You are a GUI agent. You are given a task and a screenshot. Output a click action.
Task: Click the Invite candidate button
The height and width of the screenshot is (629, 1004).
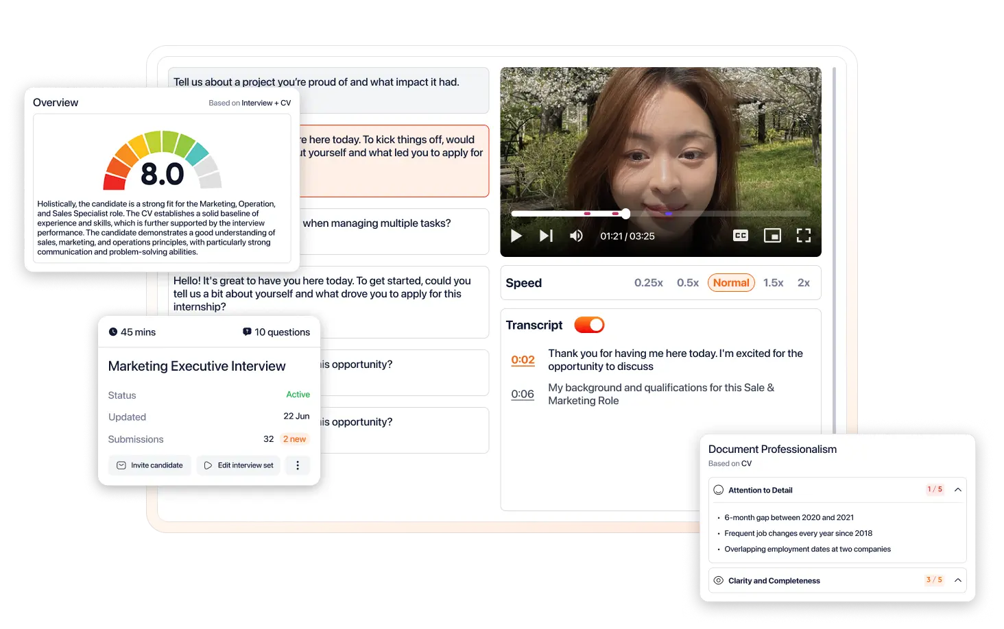[150, 465]
